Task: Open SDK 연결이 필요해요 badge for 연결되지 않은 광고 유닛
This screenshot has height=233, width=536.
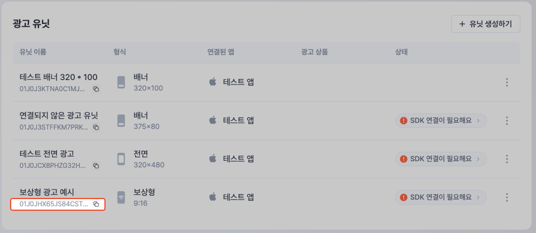Action: (x=441, y=121)
